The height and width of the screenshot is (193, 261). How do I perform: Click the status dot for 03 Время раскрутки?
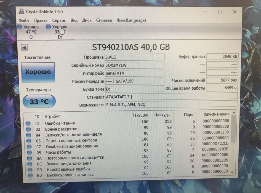point(28,129)
